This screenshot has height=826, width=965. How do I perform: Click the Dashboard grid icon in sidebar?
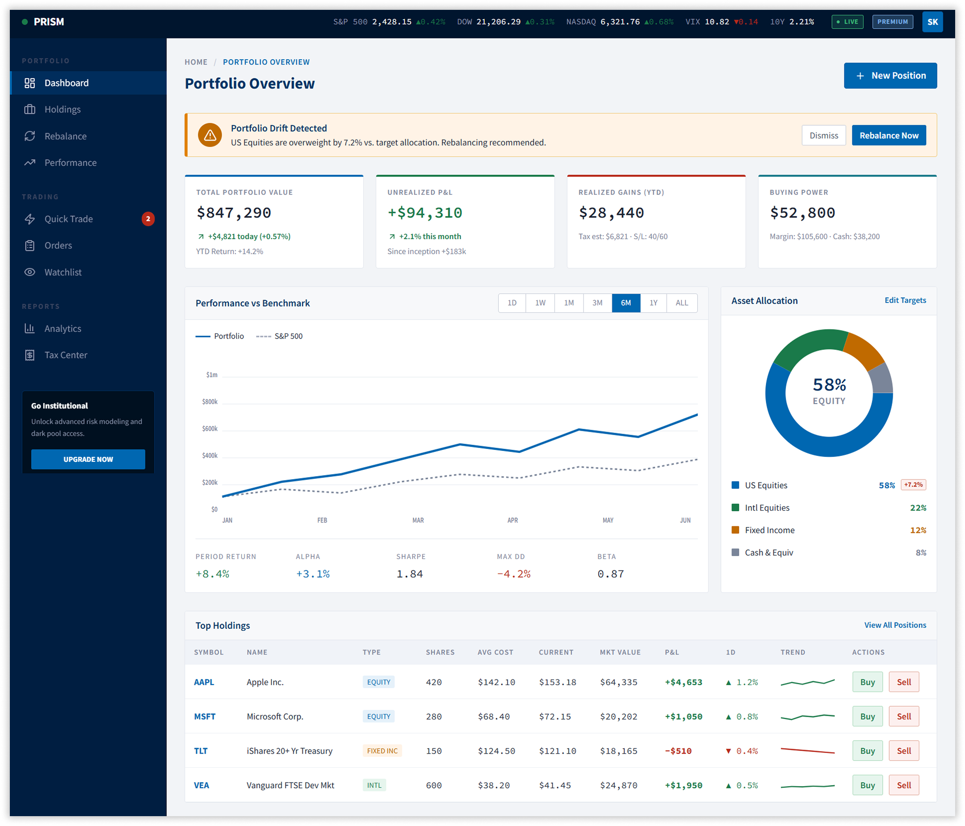coord(30,83)
